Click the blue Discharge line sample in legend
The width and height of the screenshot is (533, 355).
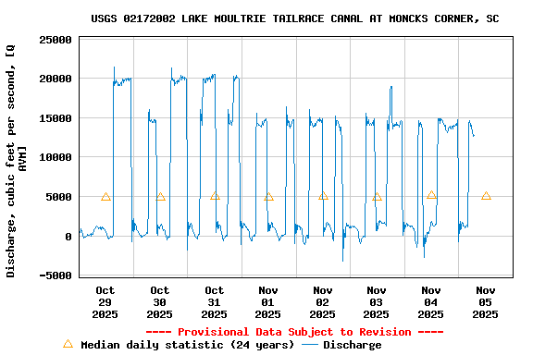(x=310, y=345)
